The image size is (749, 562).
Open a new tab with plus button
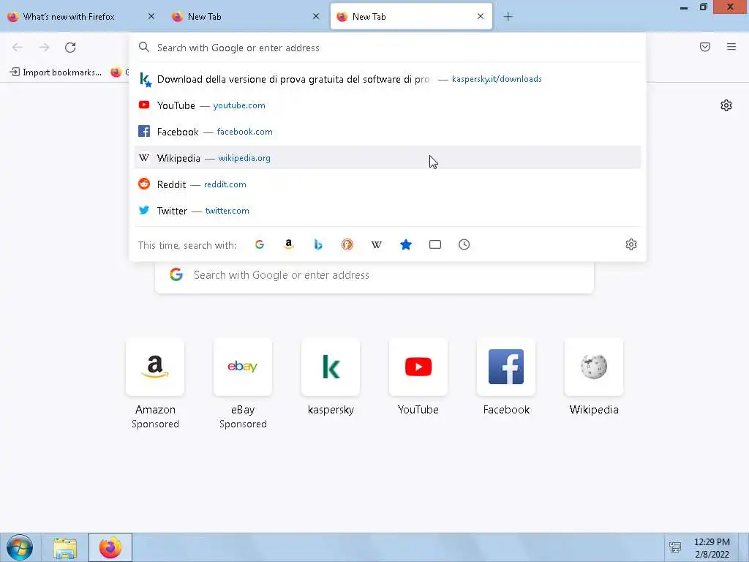508,17
